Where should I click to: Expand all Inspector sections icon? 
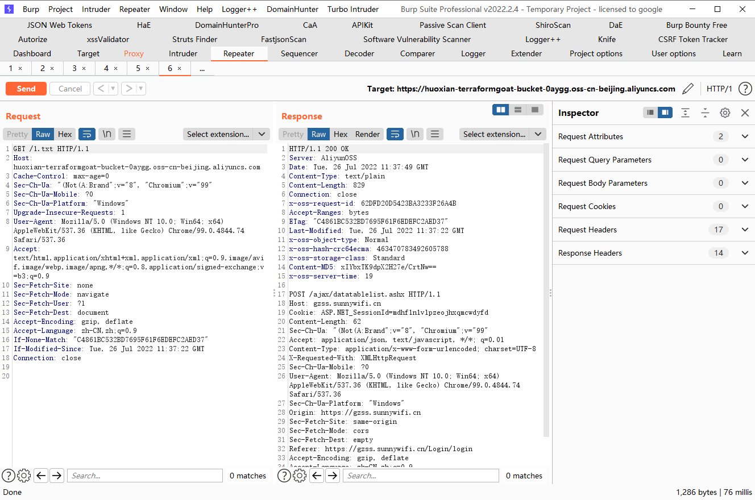pyautogui.click(x=686, y=113)
